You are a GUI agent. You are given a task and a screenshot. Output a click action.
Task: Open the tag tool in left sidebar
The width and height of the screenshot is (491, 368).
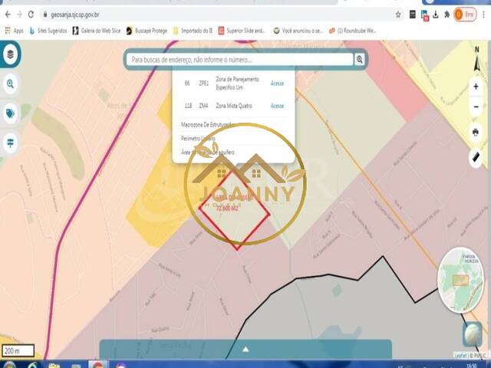10,113
